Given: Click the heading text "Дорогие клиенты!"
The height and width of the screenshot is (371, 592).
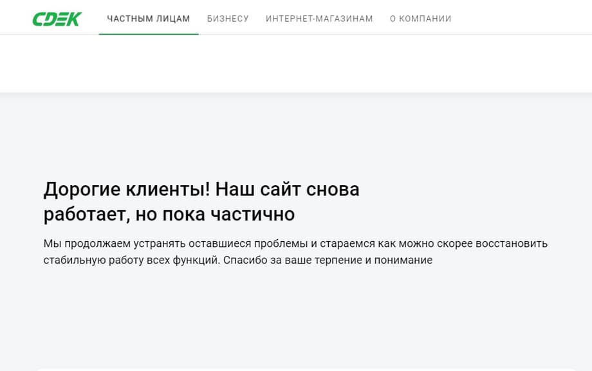Looking at the screenshot, I should (x=127, y=190).
